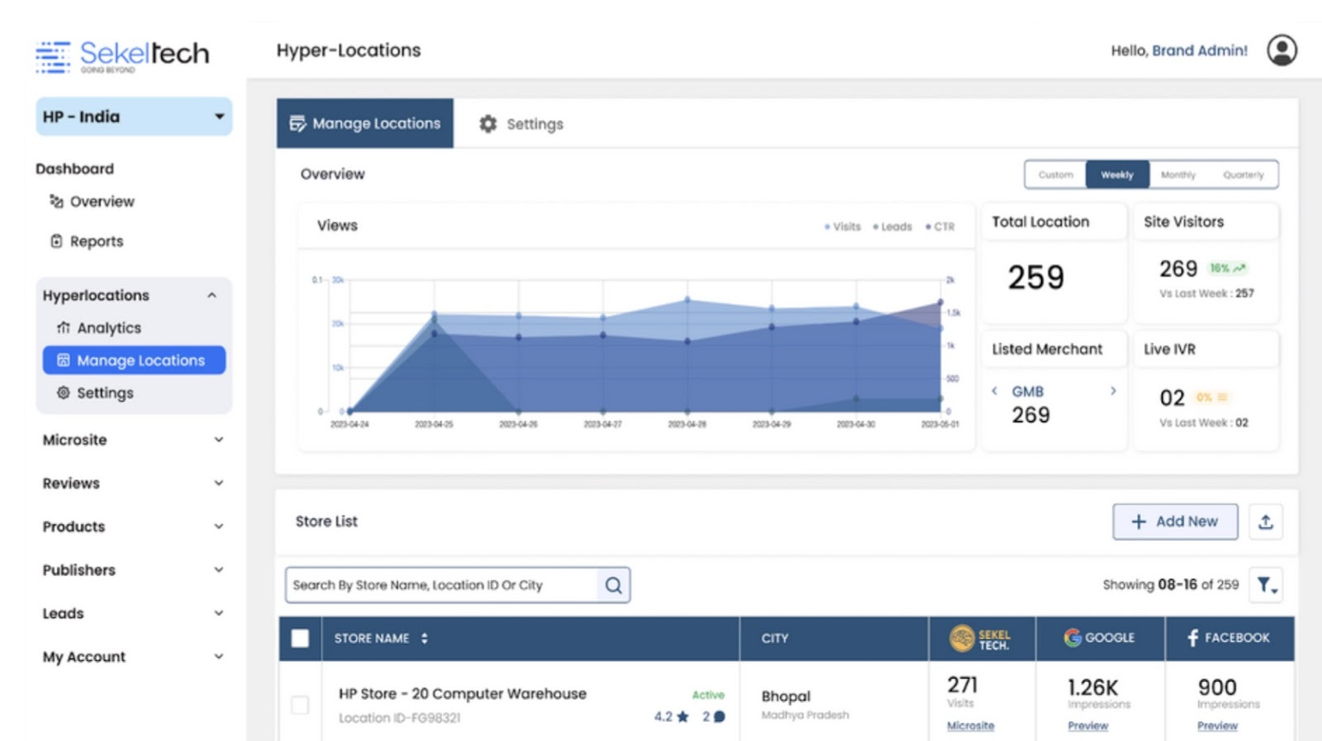
Task: Click the upload icon beside Add New
Action: pos(1265,522)
